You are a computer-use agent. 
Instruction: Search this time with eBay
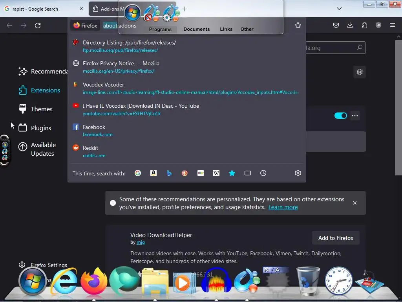(x=201, y=173)
